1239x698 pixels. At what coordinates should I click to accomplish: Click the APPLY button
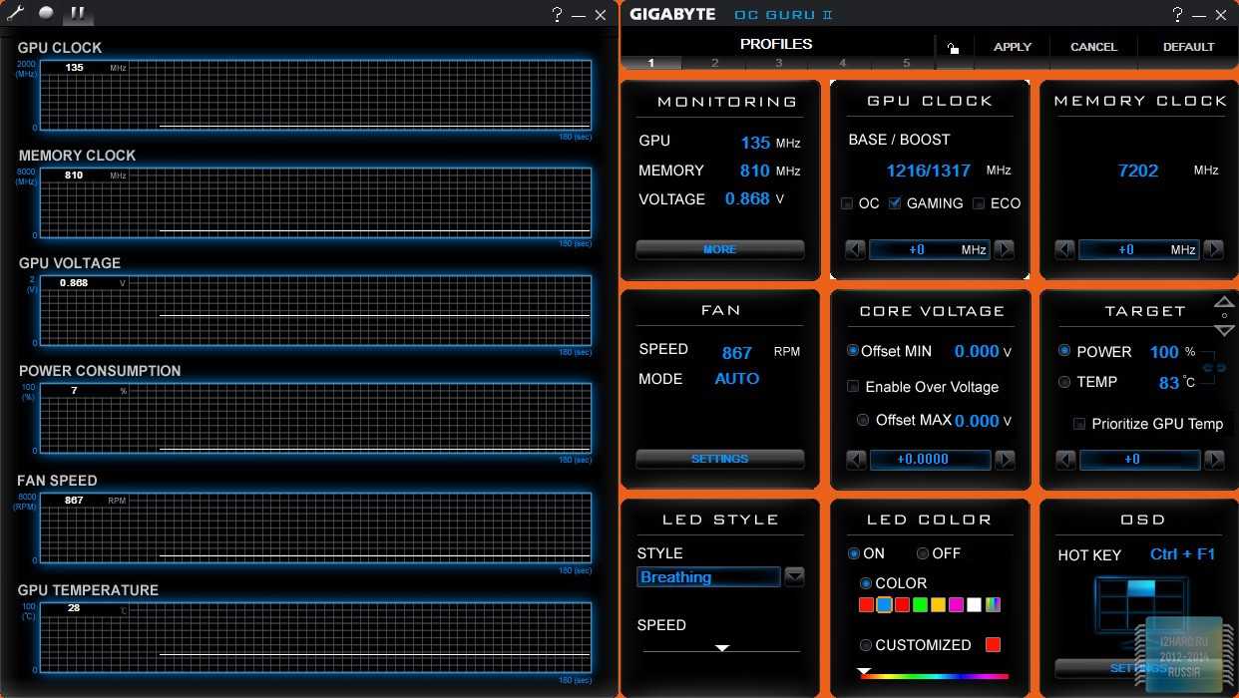point(1013,47)
